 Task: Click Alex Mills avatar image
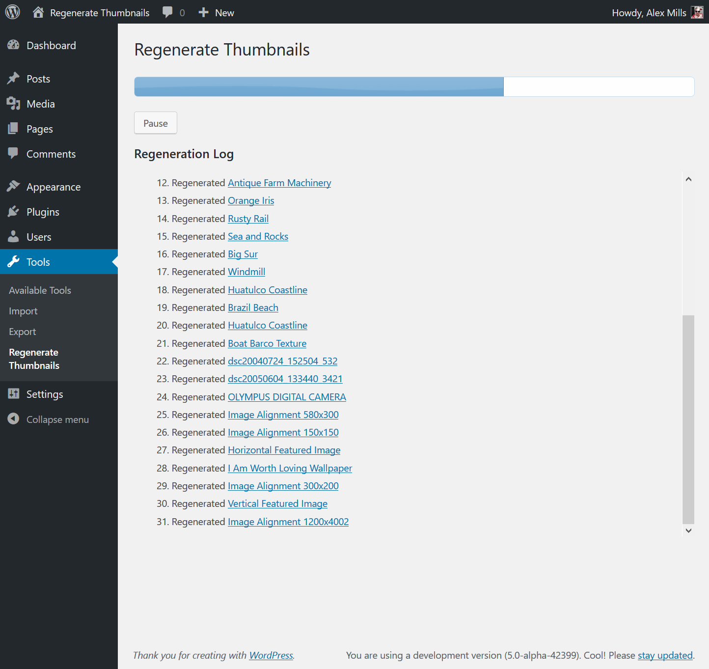pos(697,12)
